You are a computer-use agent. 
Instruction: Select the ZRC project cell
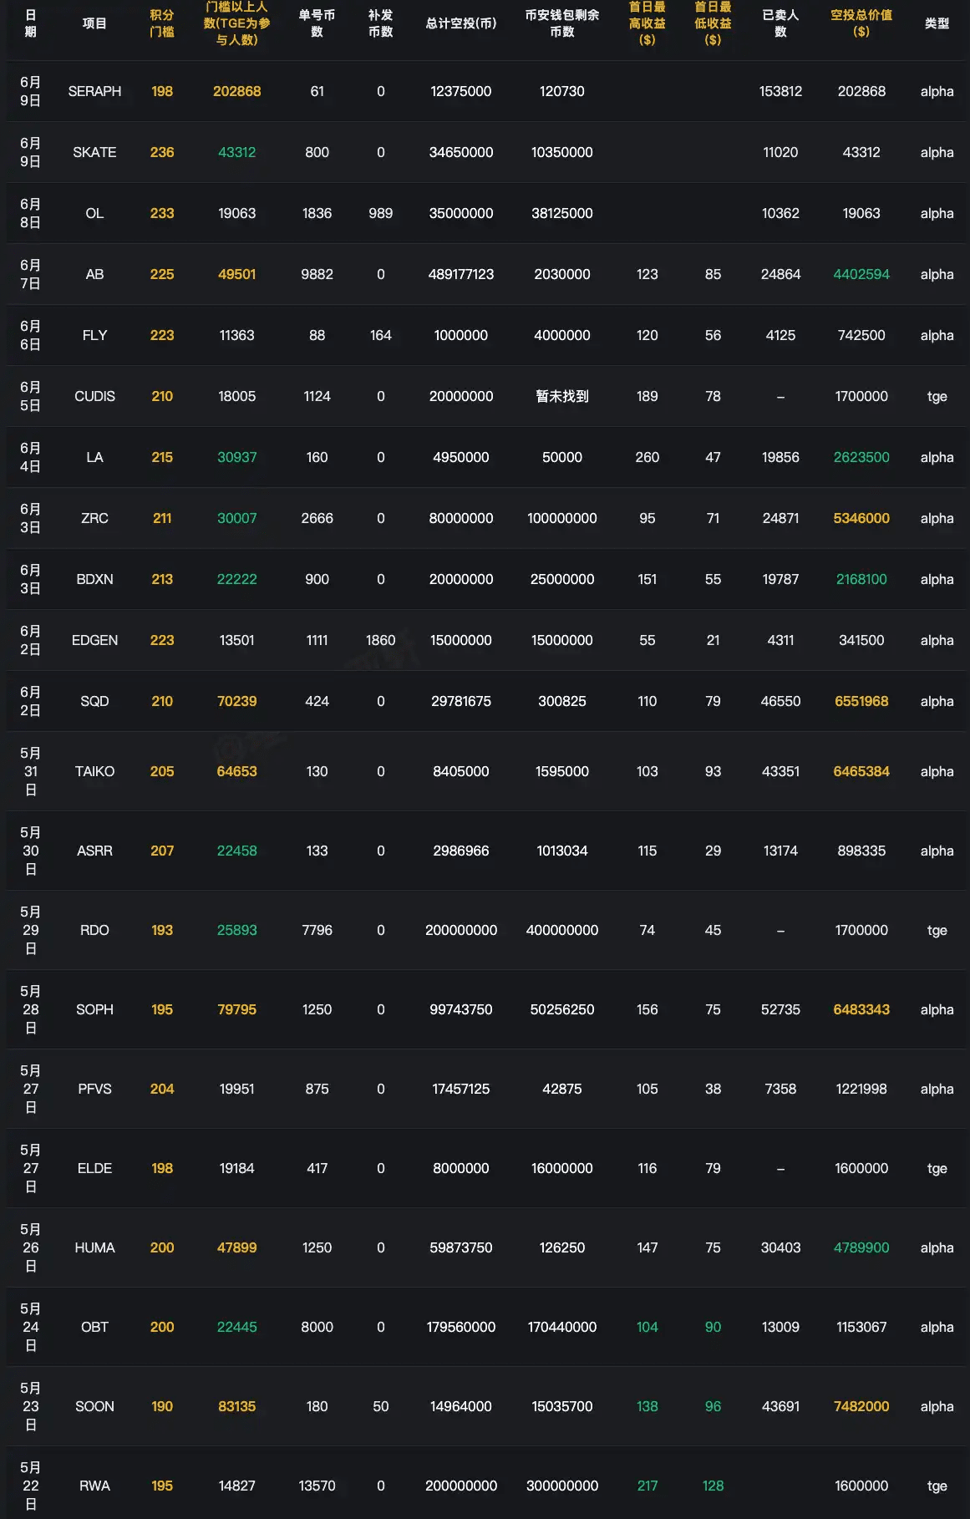[94, 518]
